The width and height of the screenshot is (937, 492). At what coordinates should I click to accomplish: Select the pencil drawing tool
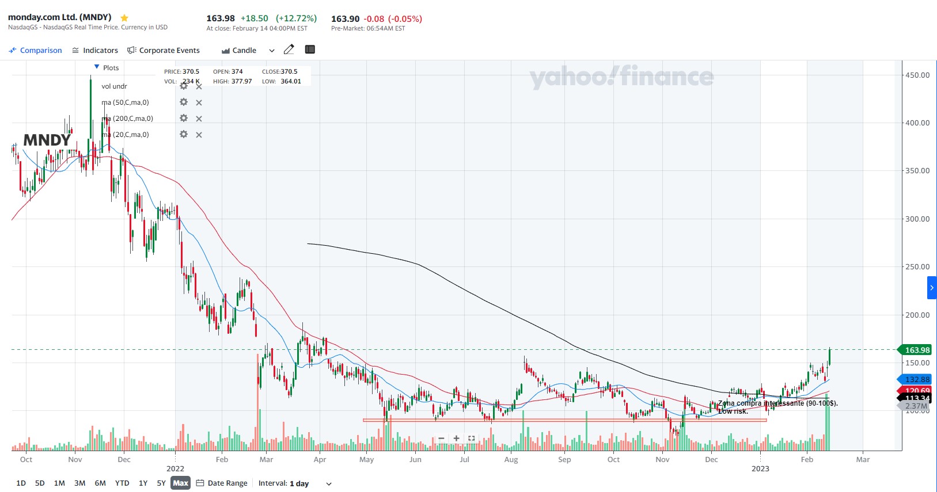pyautogui.click(x=289, y=49)
